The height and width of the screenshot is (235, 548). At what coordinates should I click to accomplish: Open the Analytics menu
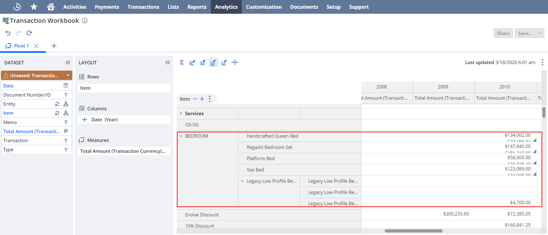pyautogui.click(x=226, y=7)
